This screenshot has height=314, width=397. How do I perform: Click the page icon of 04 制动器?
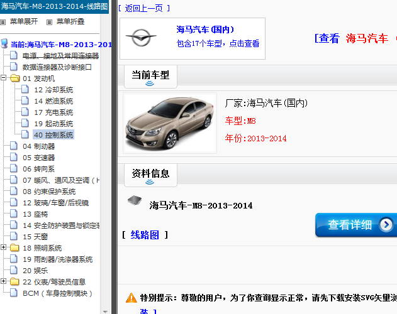click(x=14, y=146)
